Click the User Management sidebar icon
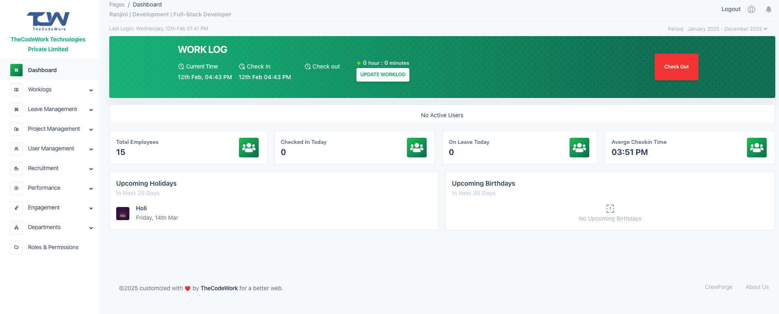The width and height of the screenshot is (779, 314). (16, 149)
